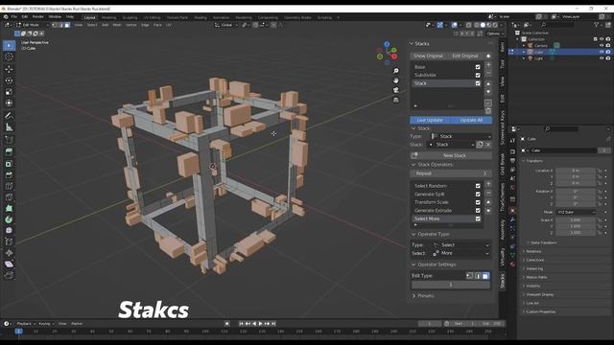The width and height of the screenshot is (614, 345).
Task: Select the Spin tool
Action: point(9,219)
